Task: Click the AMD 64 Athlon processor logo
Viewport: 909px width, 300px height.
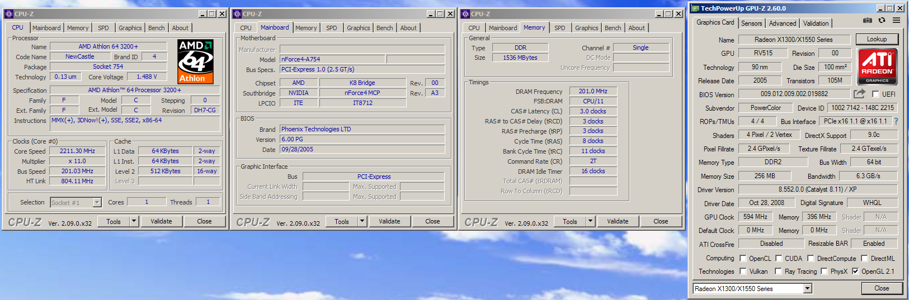Action: (x=195, y=61)
